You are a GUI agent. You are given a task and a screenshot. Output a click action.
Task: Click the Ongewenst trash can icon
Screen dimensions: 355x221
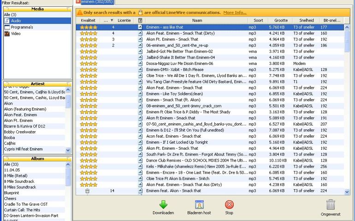click(x=331, y=204)
